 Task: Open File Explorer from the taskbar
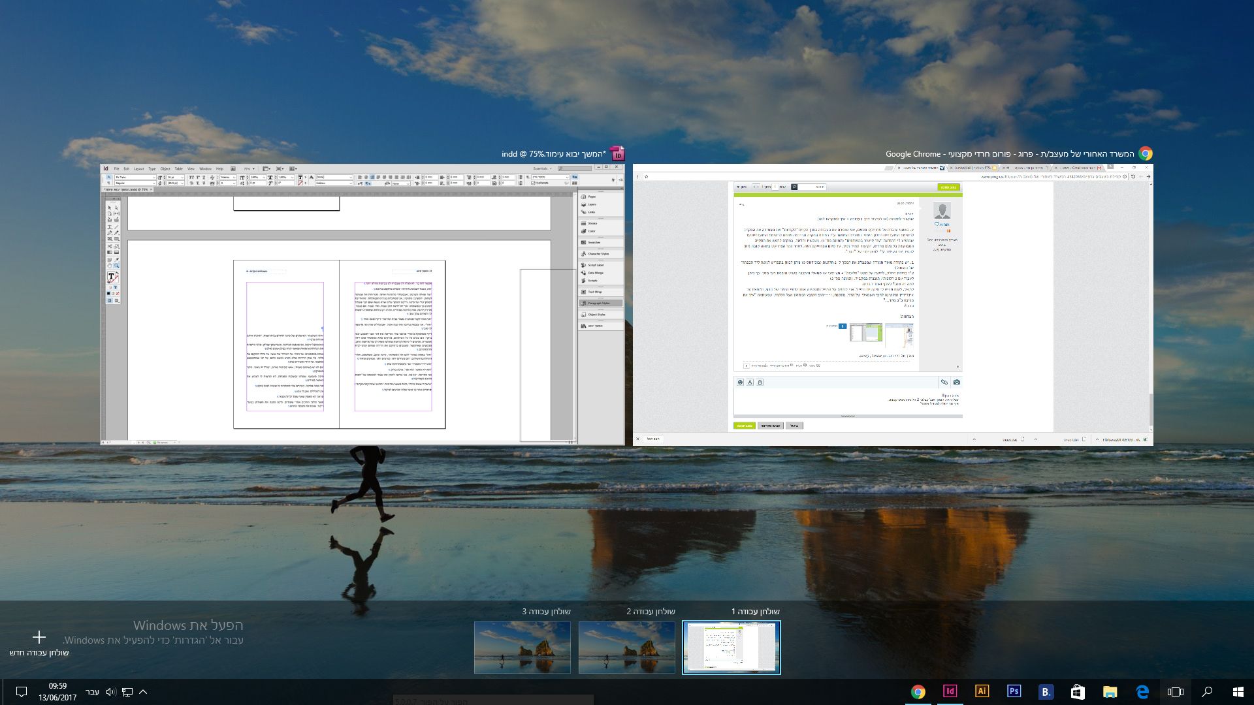tap(1110, 692)
